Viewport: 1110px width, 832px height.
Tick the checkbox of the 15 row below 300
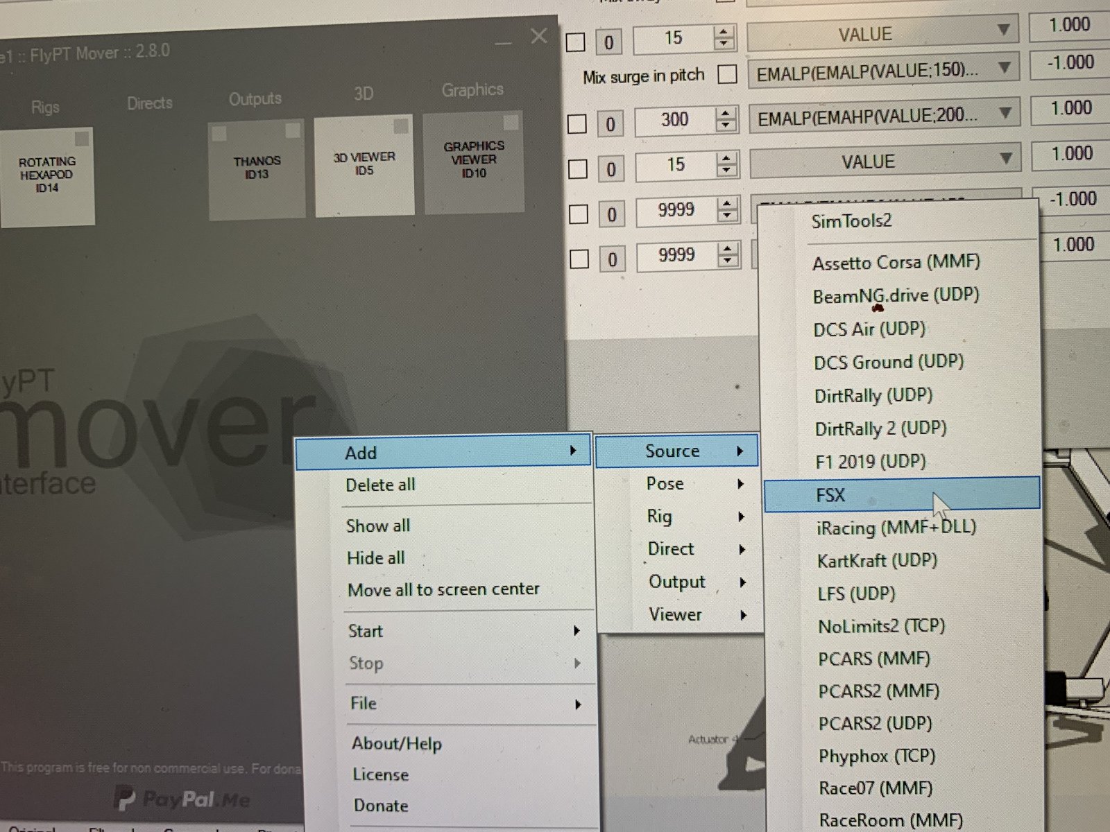coord(577,168)
